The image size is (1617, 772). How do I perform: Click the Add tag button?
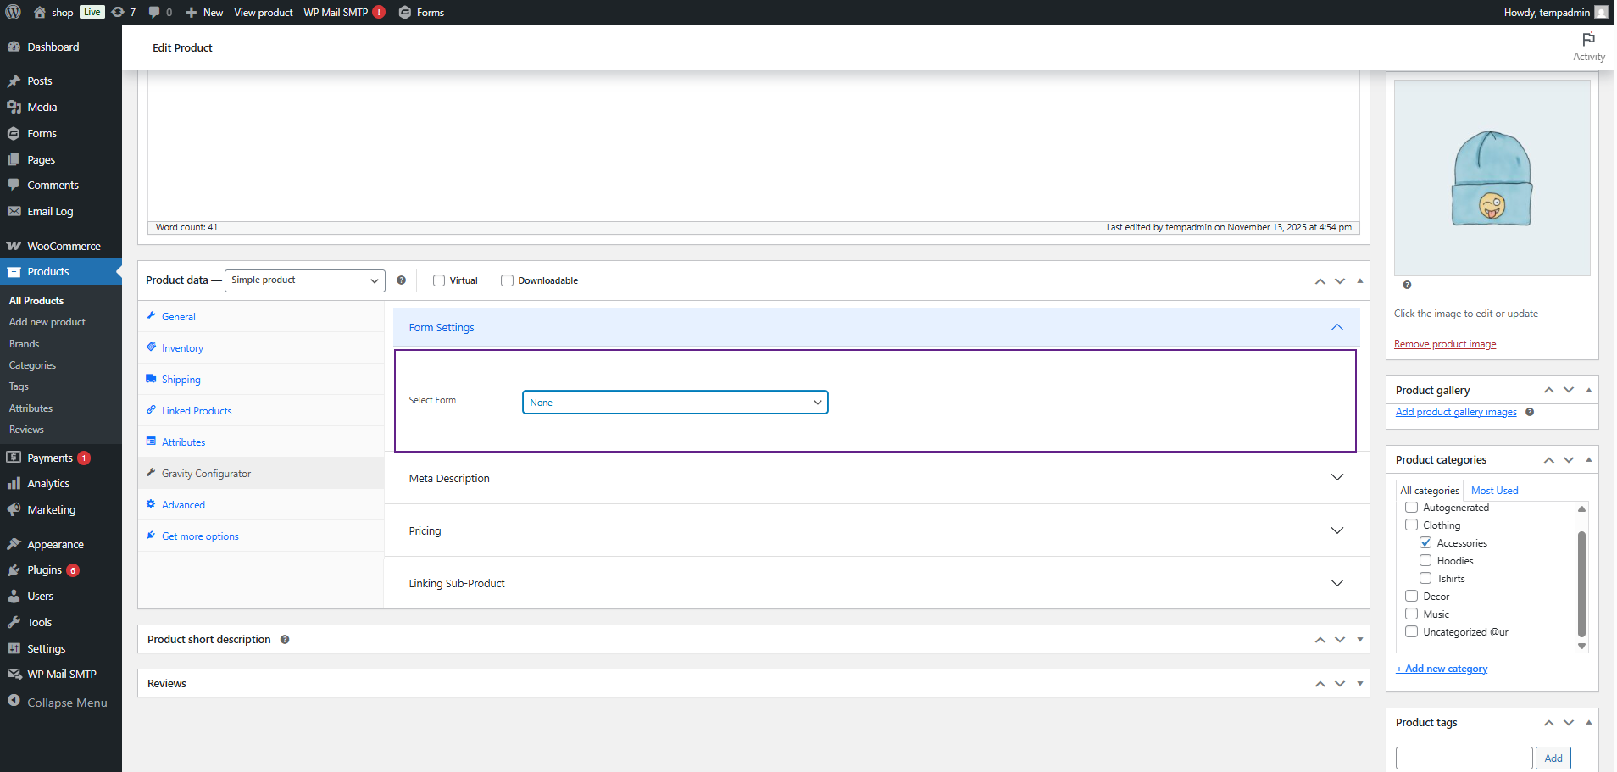1553,758
